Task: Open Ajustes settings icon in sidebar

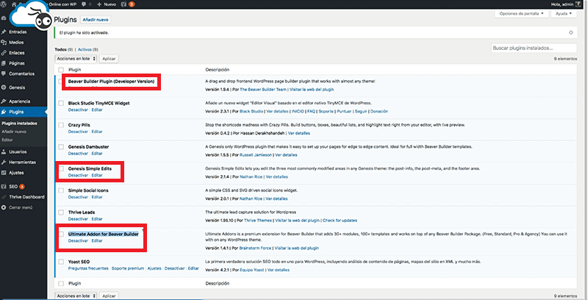Action: point(4,173)
